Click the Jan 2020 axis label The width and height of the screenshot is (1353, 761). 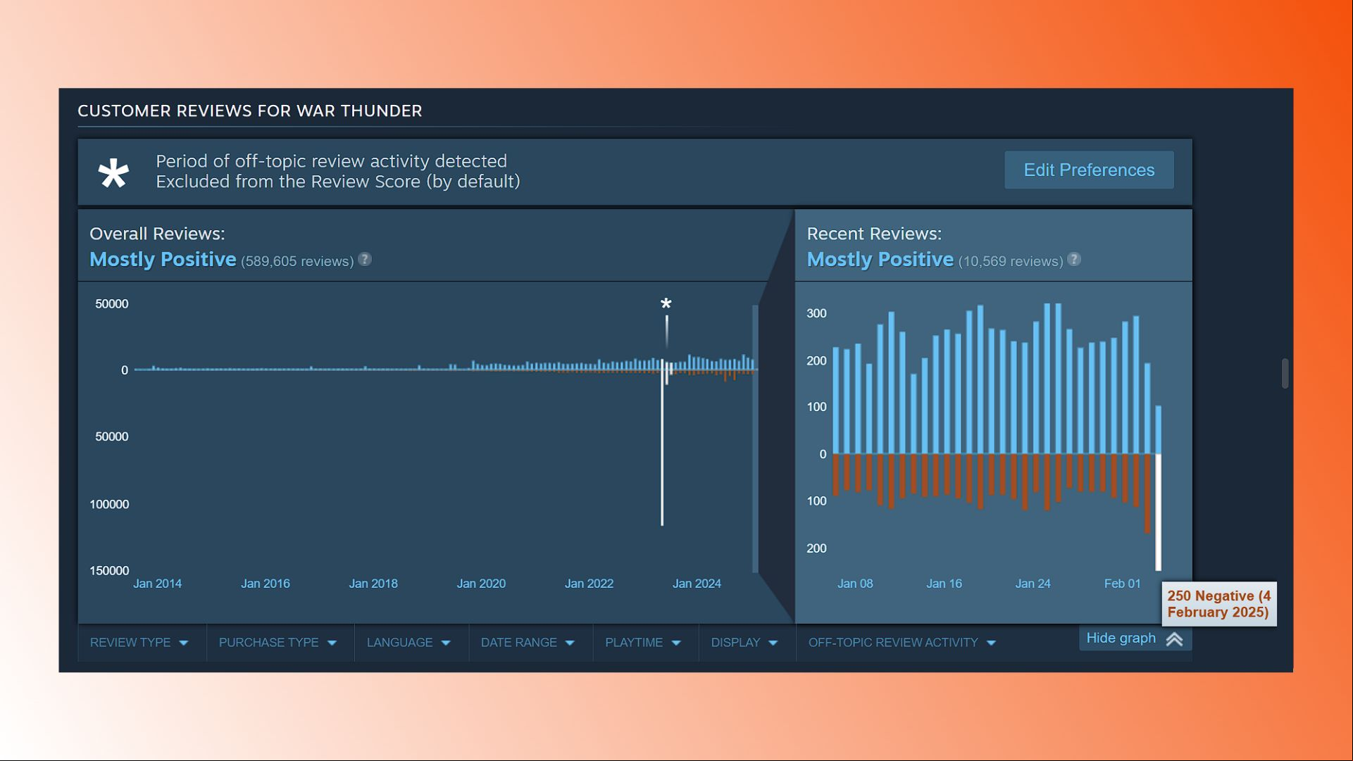(x=481, y=584)
